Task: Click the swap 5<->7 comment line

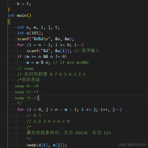Action: pos(27,92)
